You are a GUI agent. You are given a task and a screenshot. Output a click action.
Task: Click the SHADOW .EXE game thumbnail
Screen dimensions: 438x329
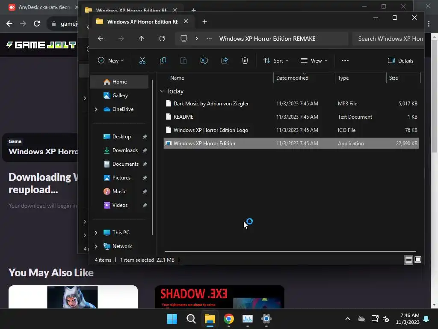[219, 297]
